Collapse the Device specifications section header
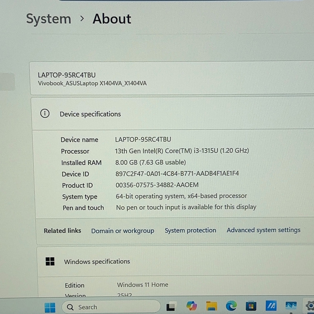The width and height of the screenshot is (314, 314). pyautogui.click(x=173, y=114)
